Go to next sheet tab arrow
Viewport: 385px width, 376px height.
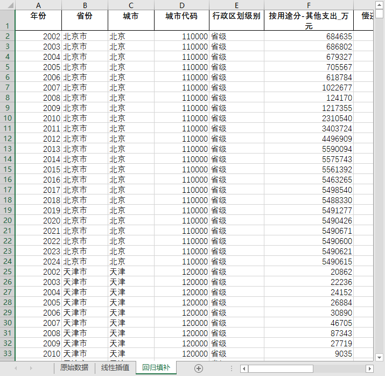point(31,368)
